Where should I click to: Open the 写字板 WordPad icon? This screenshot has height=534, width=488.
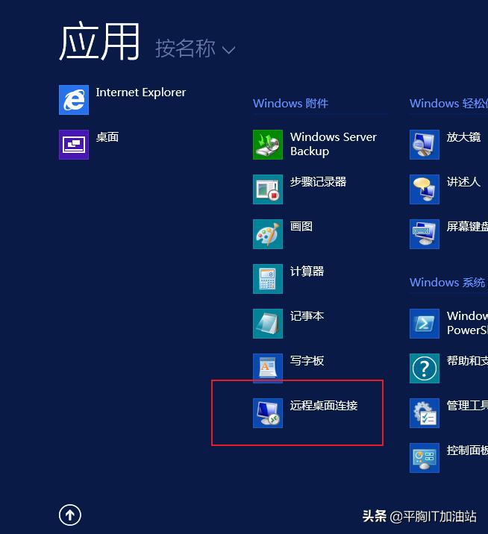click(x=268, y=368)
